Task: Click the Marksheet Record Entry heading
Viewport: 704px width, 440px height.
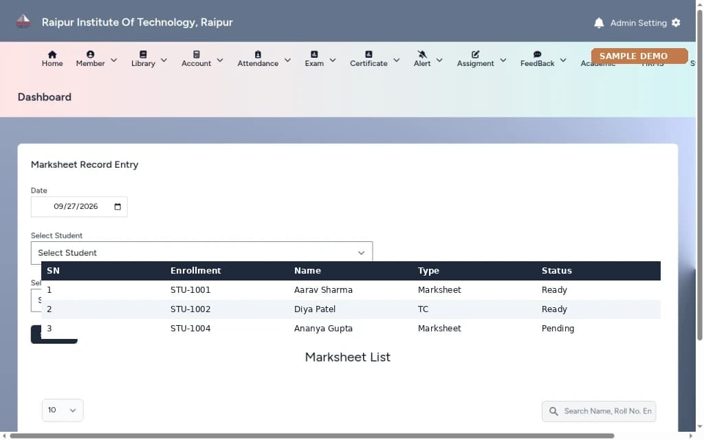Action: point(85,165)
